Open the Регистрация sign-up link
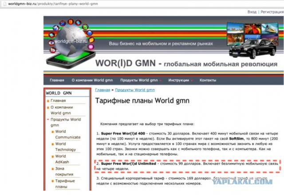Screen dimensions: 284x195 [272, 12]
